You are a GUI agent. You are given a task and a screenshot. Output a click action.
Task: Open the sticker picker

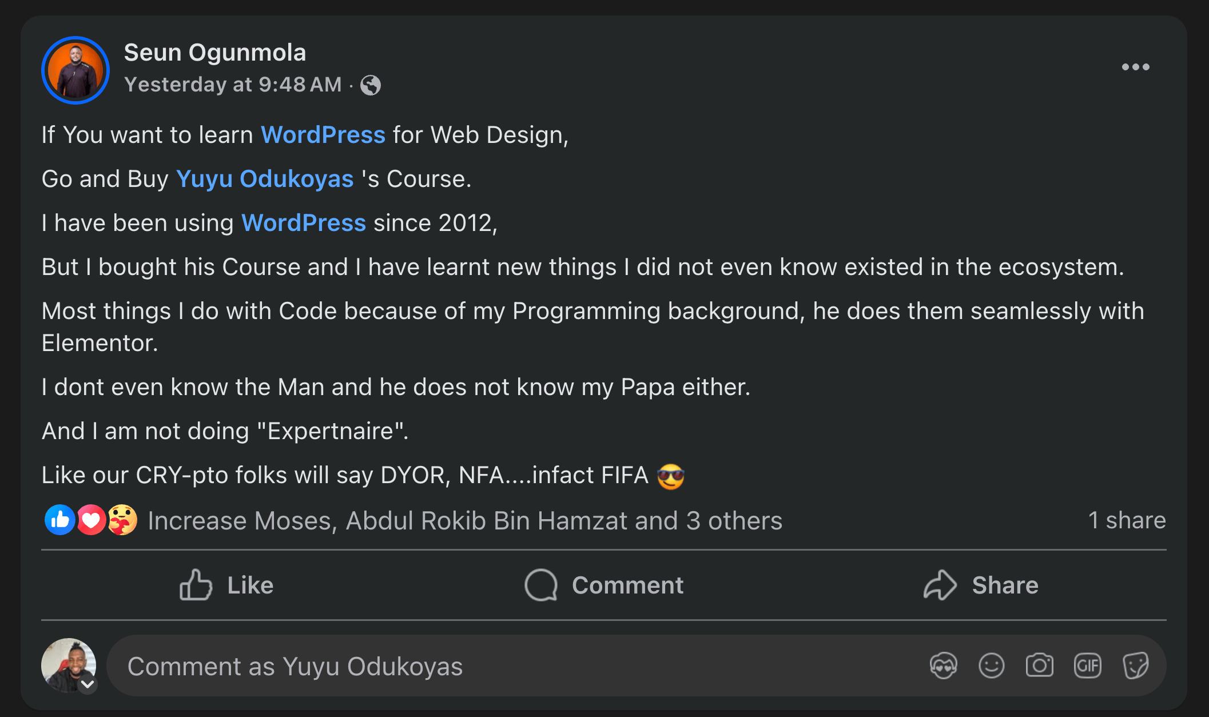(x=1136, y=666)
